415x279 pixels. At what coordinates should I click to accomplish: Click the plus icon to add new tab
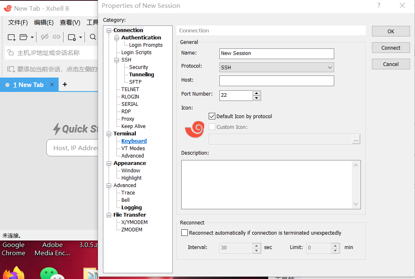click(x=65, y=85)
